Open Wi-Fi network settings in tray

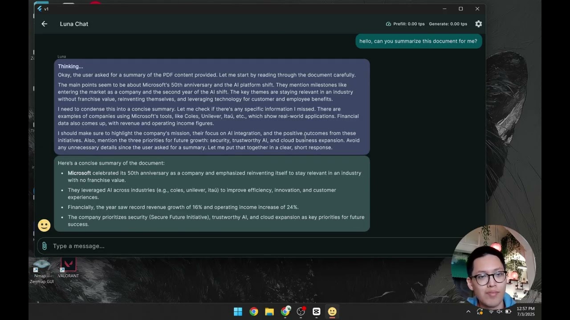[491, 312]
